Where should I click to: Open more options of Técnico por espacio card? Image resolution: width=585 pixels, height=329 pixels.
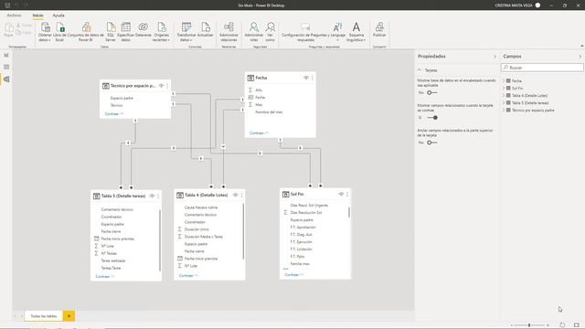[167, 86]
